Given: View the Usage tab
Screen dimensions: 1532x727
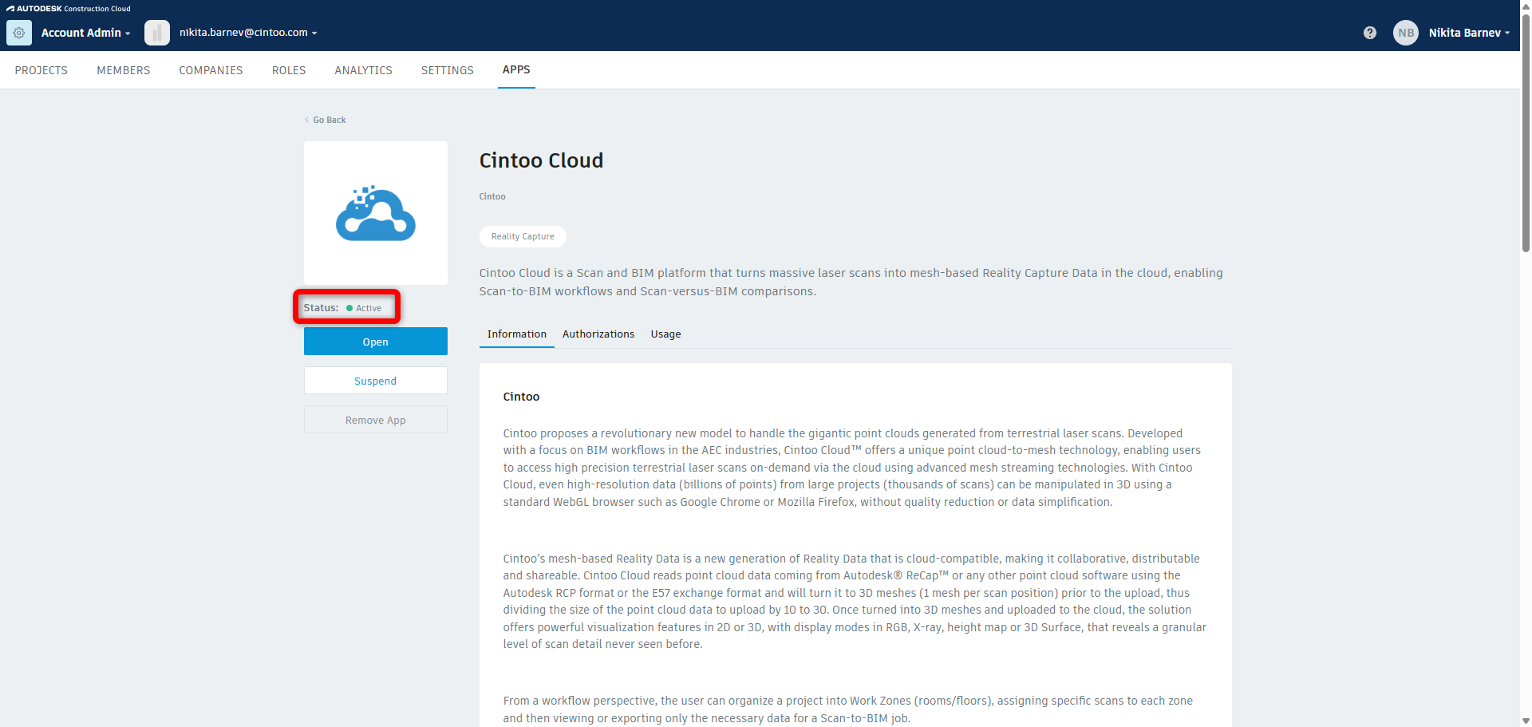Looking at the screenshot, I should (x=665, y=334).
